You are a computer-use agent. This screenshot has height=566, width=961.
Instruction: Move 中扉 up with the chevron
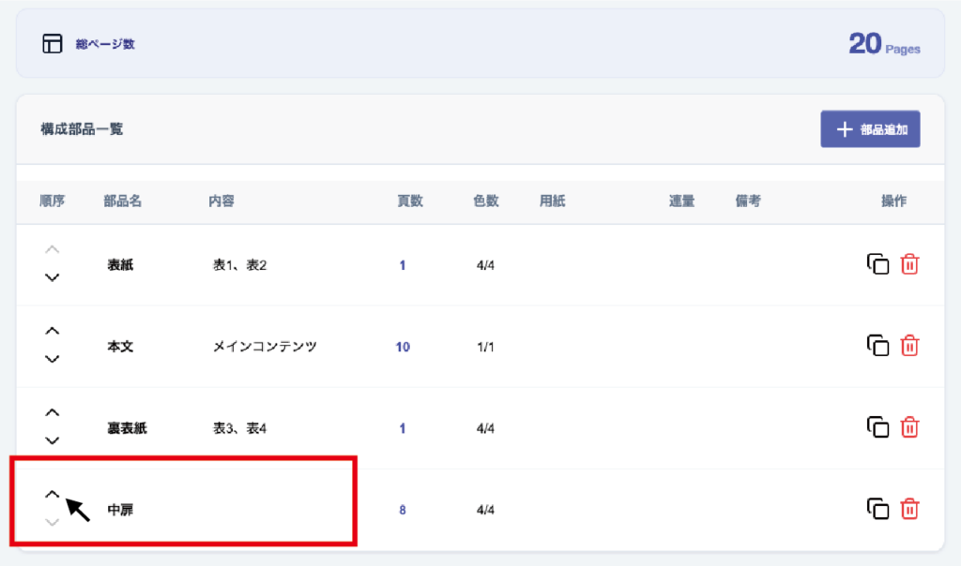[x=53, y=494]
